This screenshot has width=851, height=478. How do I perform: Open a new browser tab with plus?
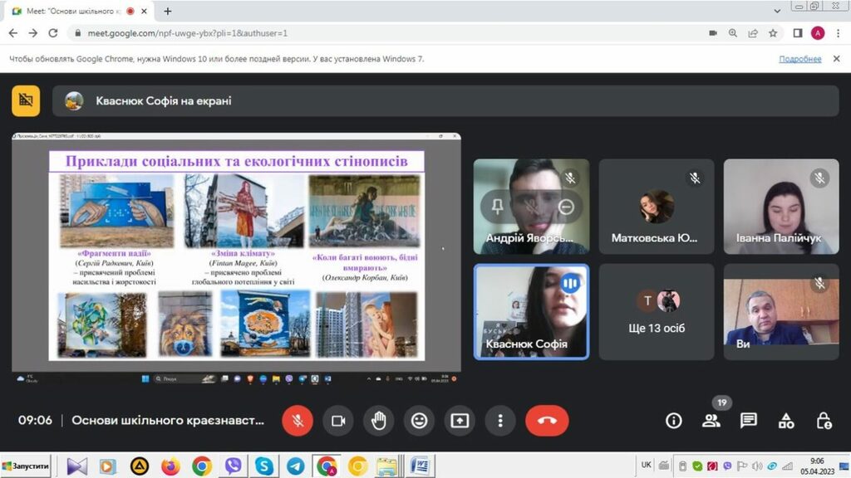coord(168,12)
